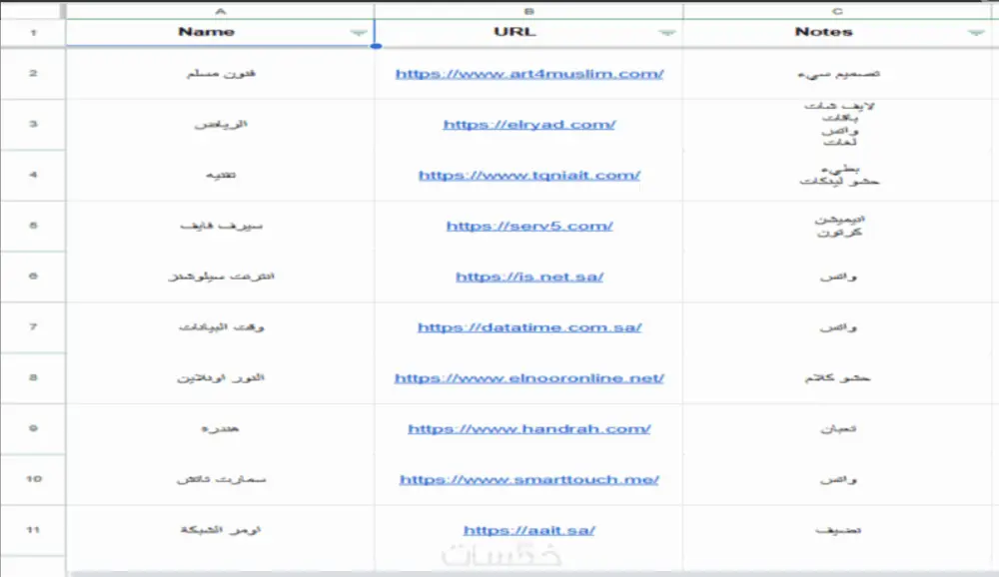The width and height of the screenshot is (999, 577).
Task: Select the Name cell in row 3
Action: click(x=221, y=124)
